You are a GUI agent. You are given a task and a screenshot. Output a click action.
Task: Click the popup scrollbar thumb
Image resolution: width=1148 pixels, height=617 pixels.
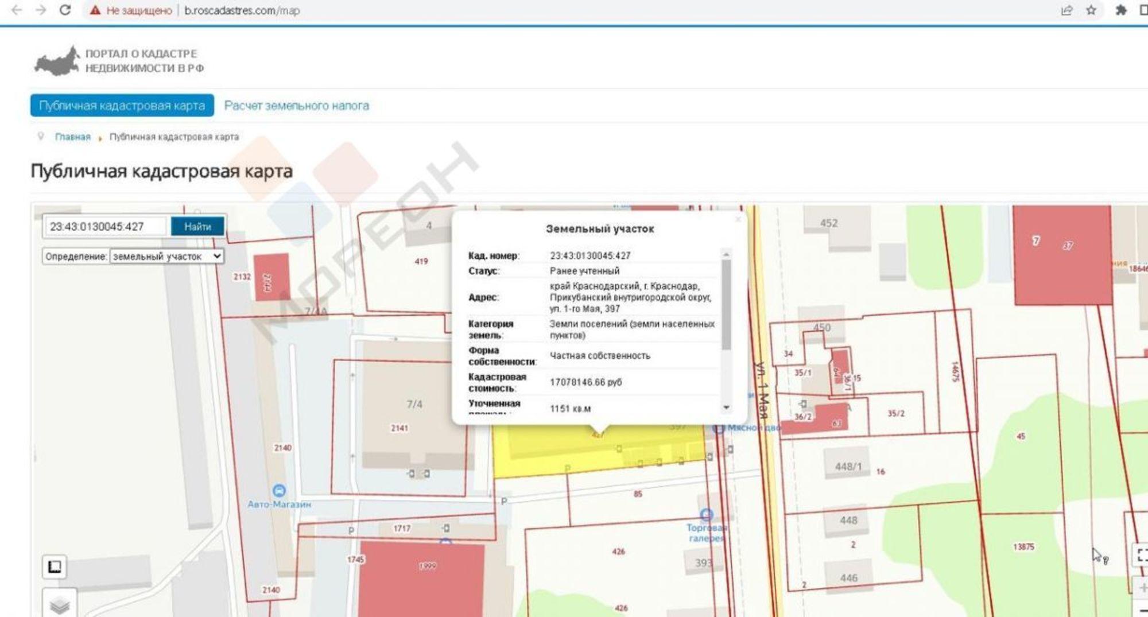[726, 304]
